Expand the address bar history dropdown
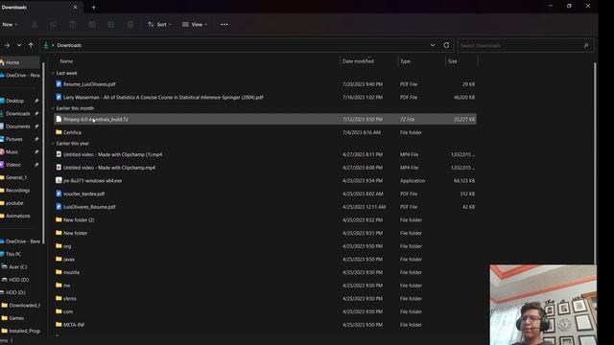The image size is (614, 345). click(x=433, y=45)
